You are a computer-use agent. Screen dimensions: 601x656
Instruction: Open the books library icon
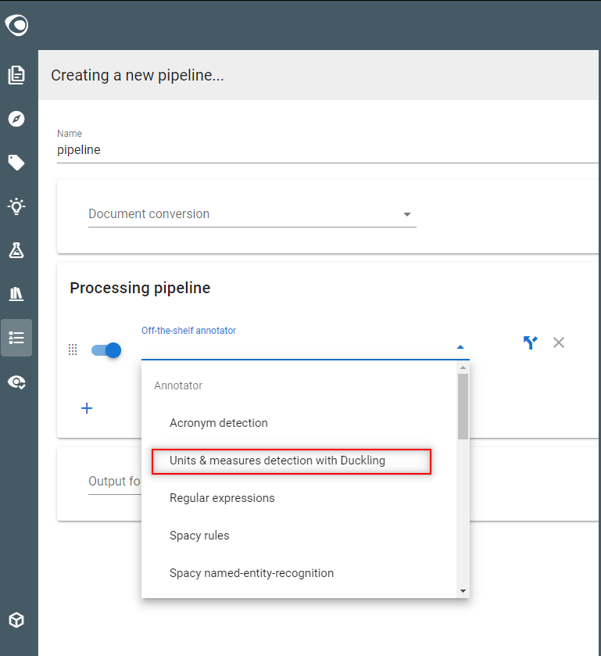click(x=16, y=294)
